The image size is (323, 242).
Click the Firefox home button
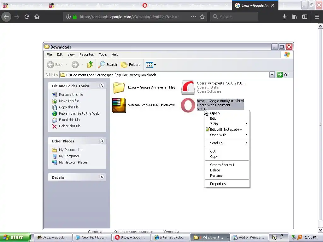[37, 17]
